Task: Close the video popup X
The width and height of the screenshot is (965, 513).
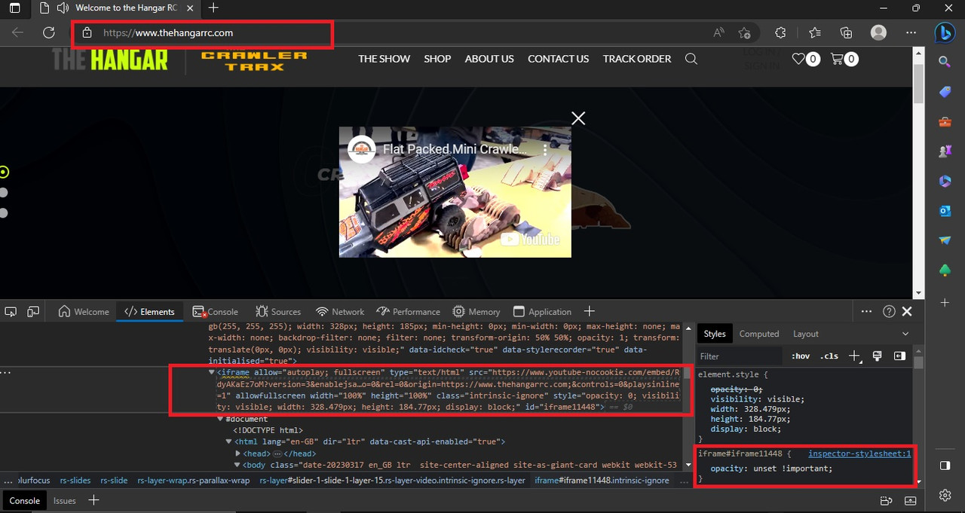Action: click(x=578, y=118)
